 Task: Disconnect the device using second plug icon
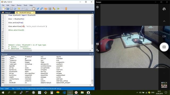pos(41,9)
